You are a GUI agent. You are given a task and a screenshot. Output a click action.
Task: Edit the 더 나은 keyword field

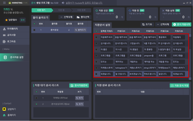pos(121,49)
